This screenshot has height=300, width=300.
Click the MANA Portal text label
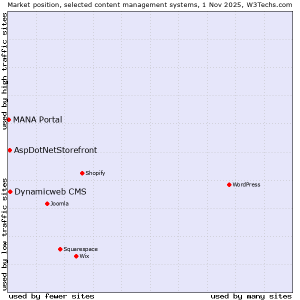[x=37, y=119]
